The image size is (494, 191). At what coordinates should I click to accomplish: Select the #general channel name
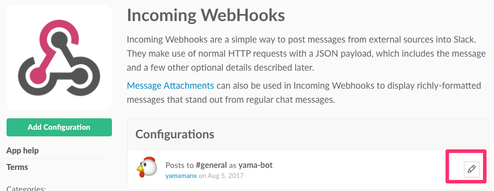[211, 165]
